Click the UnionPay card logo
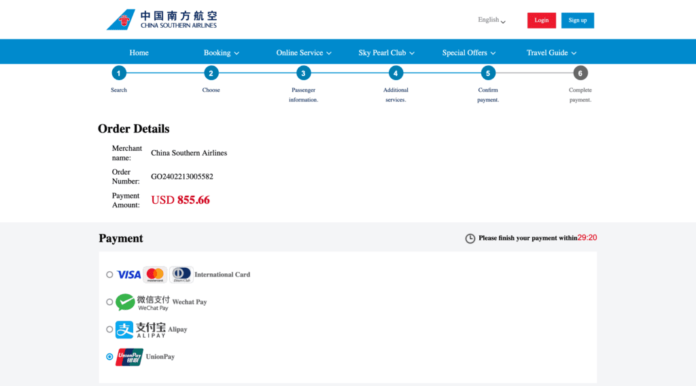Image resolution: width=696 pixels, height=386 pixels. pos(129,357)
